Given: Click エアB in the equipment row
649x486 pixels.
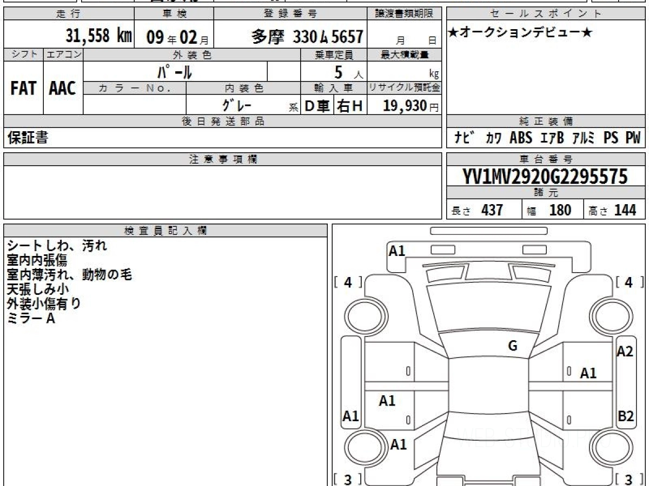Looking at the screenshot, I should (552, 138).
